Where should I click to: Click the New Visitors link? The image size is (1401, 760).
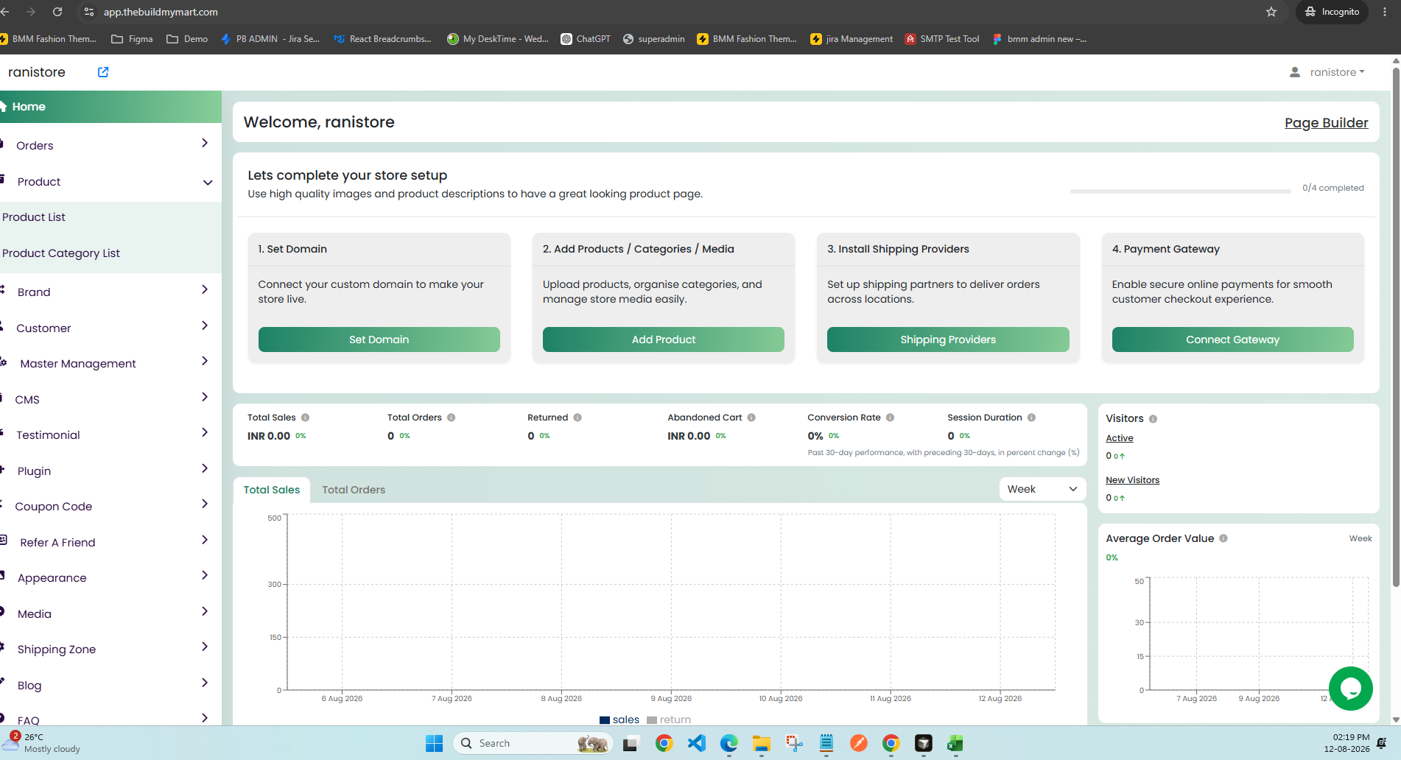[1132, 480]
